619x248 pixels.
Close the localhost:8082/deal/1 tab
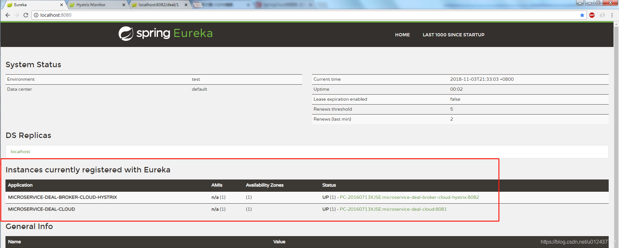186,5
